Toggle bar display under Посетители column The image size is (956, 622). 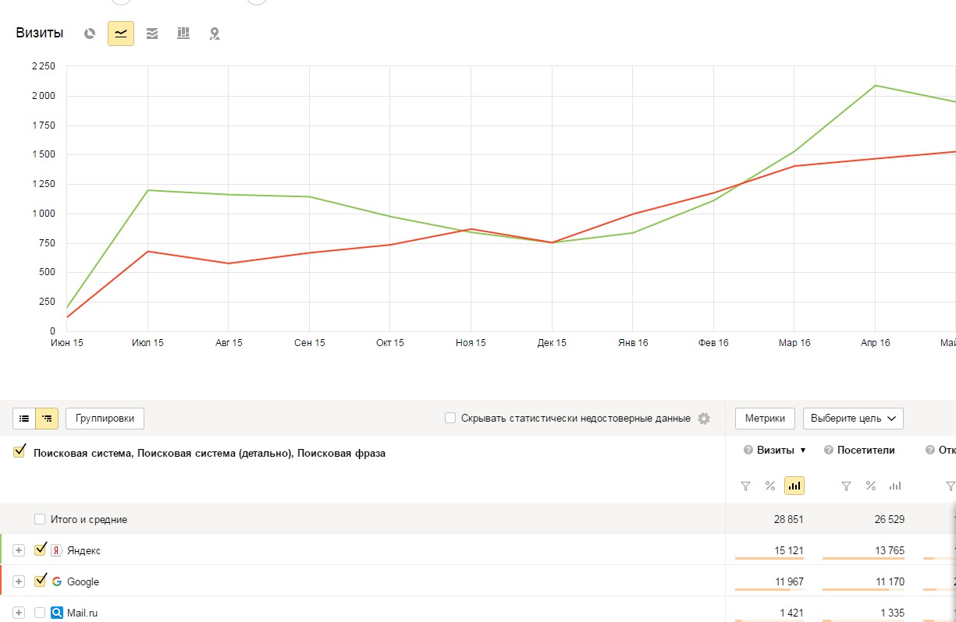(895, 486)
